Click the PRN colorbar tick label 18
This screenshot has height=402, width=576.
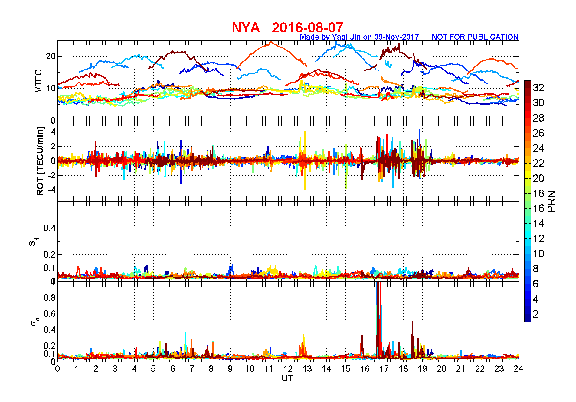point(538,193)
